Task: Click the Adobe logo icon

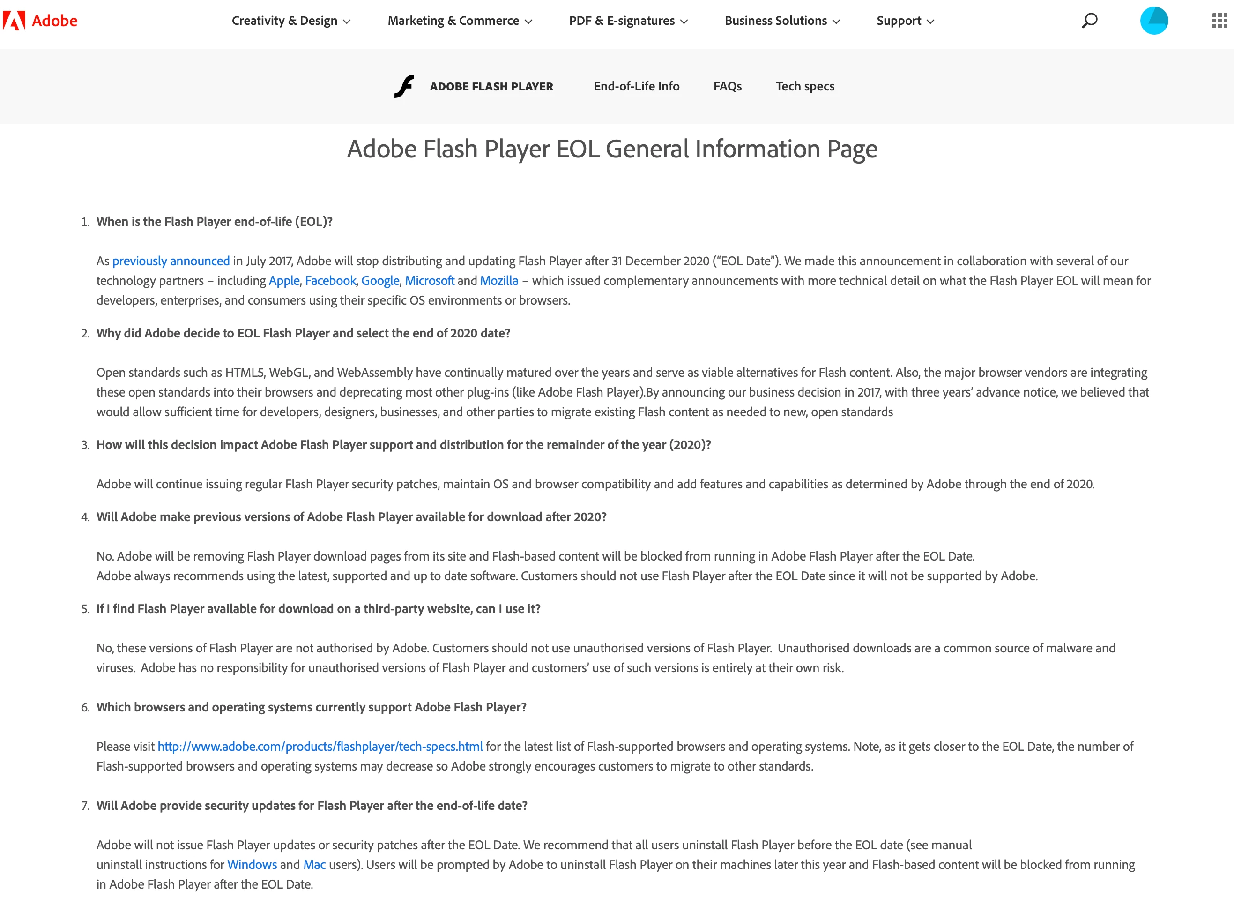Action: [15, 21]
